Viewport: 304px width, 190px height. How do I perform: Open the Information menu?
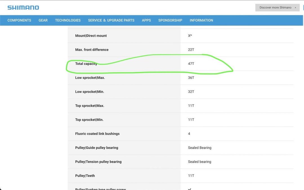(x=201, y=20)
